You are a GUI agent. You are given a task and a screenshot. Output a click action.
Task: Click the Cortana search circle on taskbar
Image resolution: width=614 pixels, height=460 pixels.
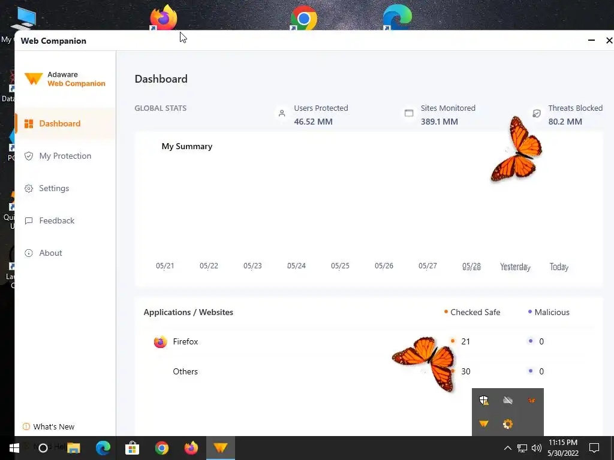coord(43,448)
